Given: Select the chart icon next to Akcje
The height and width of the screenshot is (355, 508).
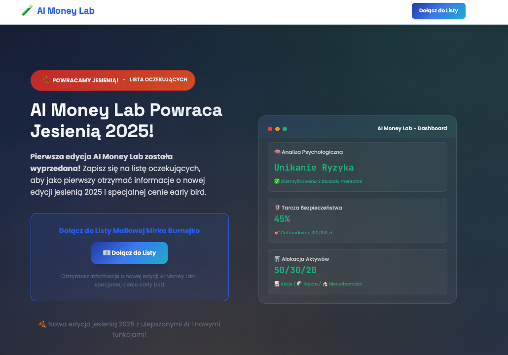Looking at the screenshot, I should tap(277, 284).
